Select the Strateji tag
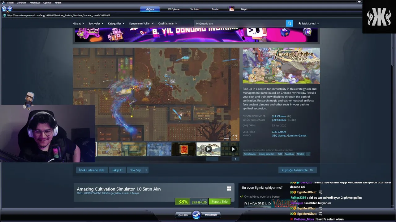The height and width of the screenshot is (222, 396). tap(300, 154)
